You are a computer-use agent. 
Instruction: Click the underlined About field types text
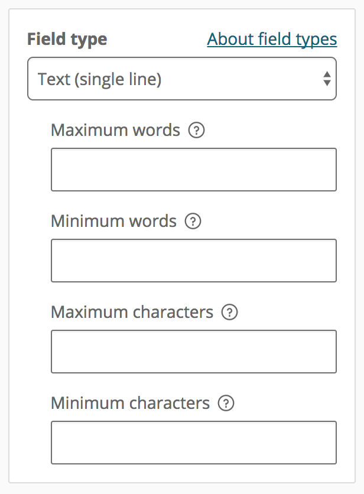coord(272,39)
